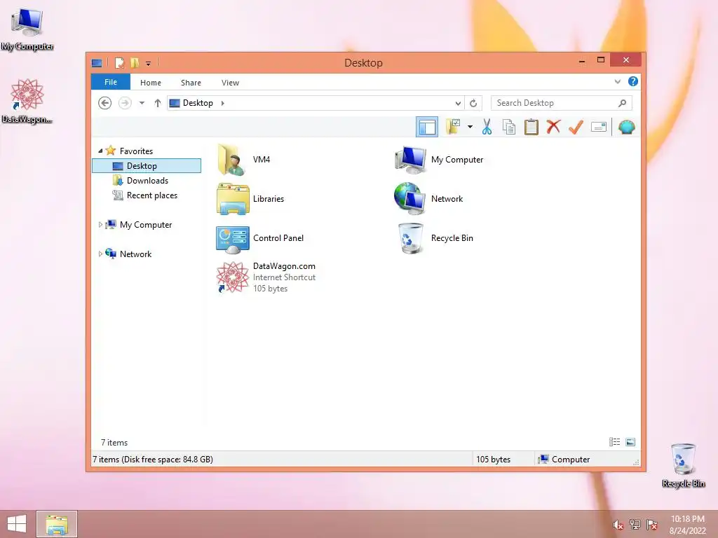Click the Rename toolbar icon
Screen dimensions: 718x538
point(599,127)
